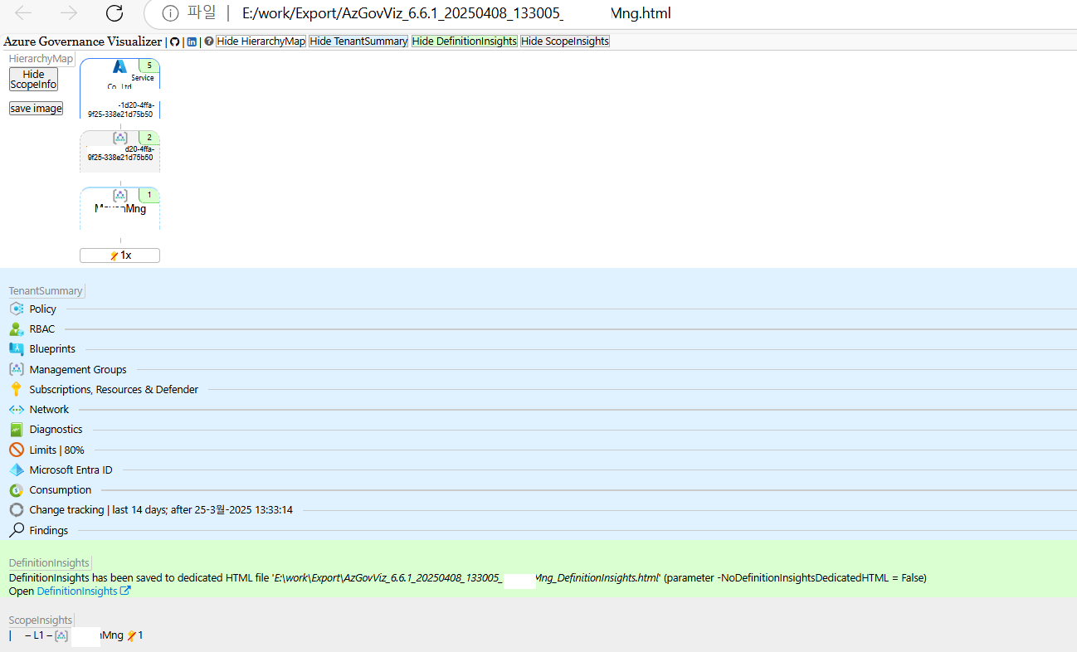Click the external-link icon after DefinitionInsights
Image resolution: width=1077 pixels, height=652 pixels.
click(x=126, y=591)
